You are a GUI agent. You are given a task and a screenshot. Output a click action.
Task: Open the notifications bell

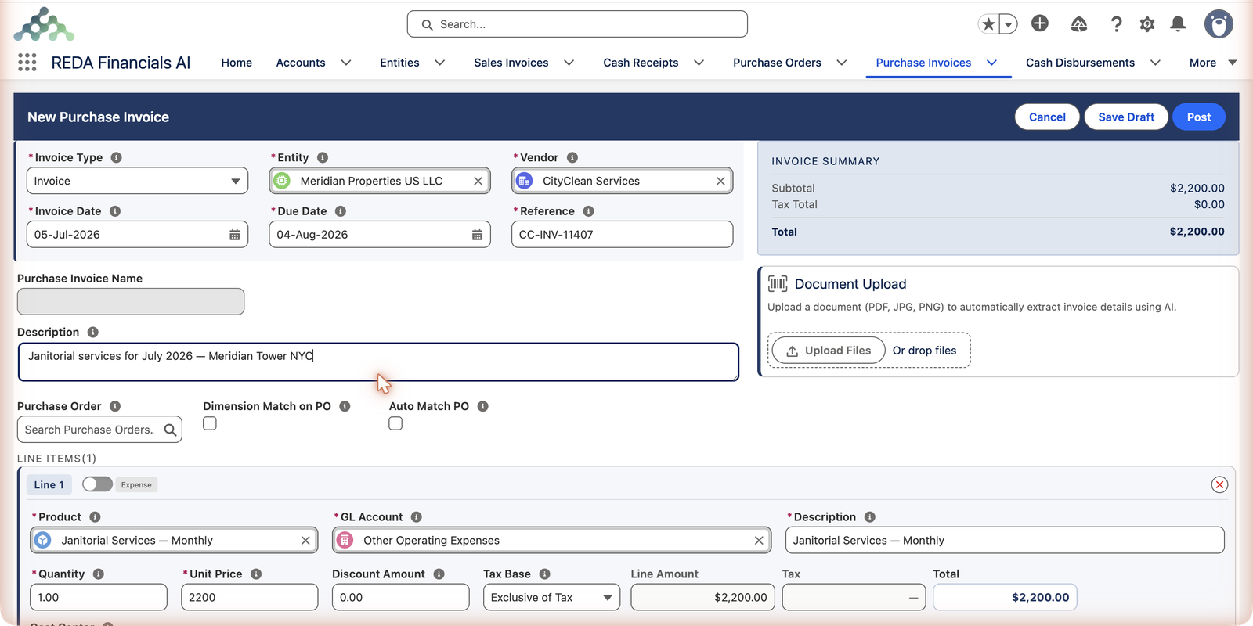coord(1178,24)
